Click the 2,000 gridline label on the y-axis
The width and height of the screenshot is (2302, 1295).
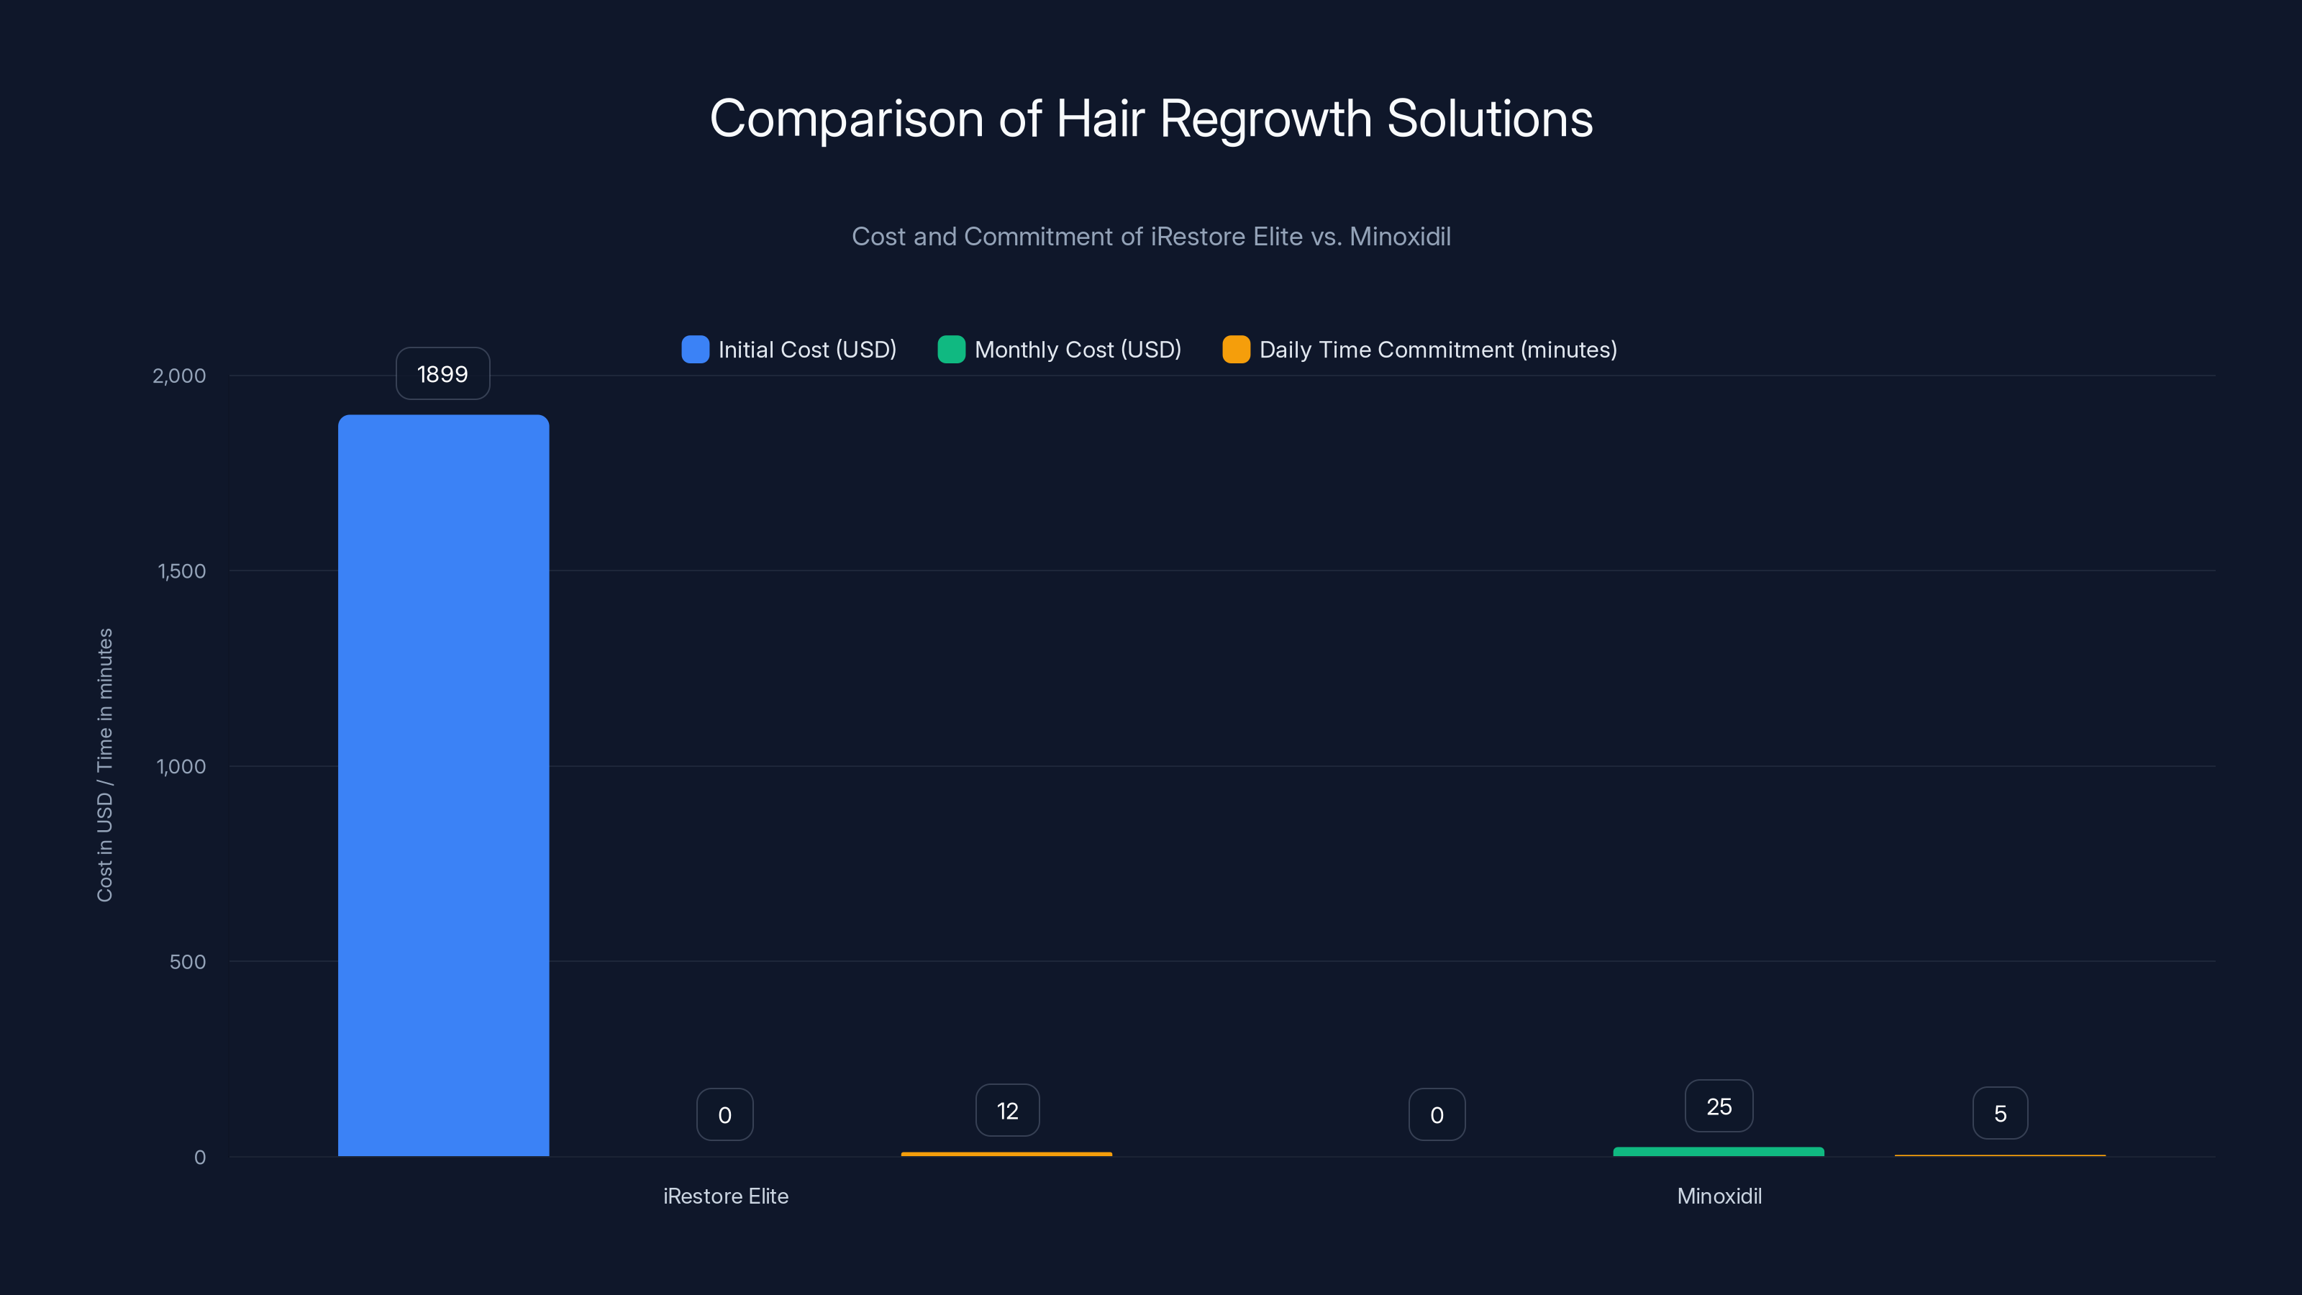click(x=178, y=376)
